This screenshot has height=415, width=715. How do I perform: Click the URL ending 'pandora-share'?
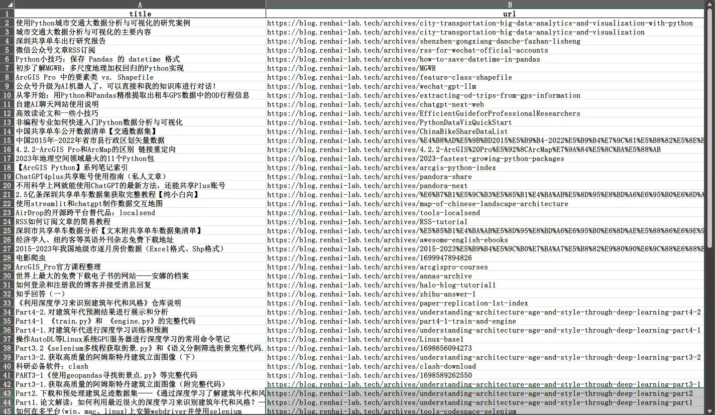370,177
